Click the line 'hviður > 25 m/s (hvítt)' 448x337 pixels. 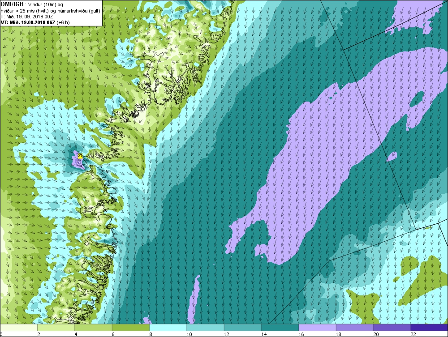24,11
